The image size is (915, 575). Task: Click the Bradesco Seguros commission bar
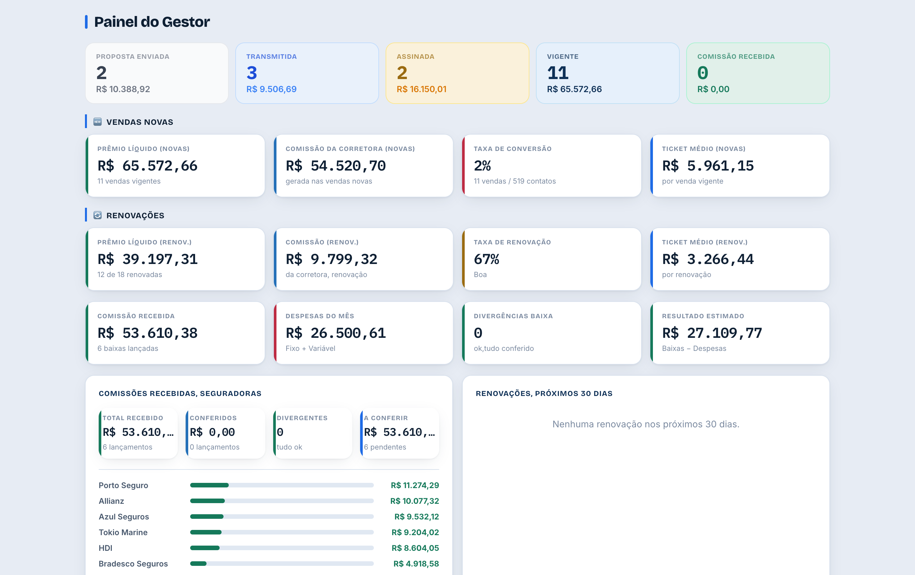[x=282, y=564]
